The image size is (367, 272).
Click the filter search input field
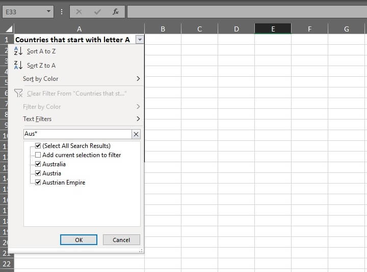tap(76, 134)
